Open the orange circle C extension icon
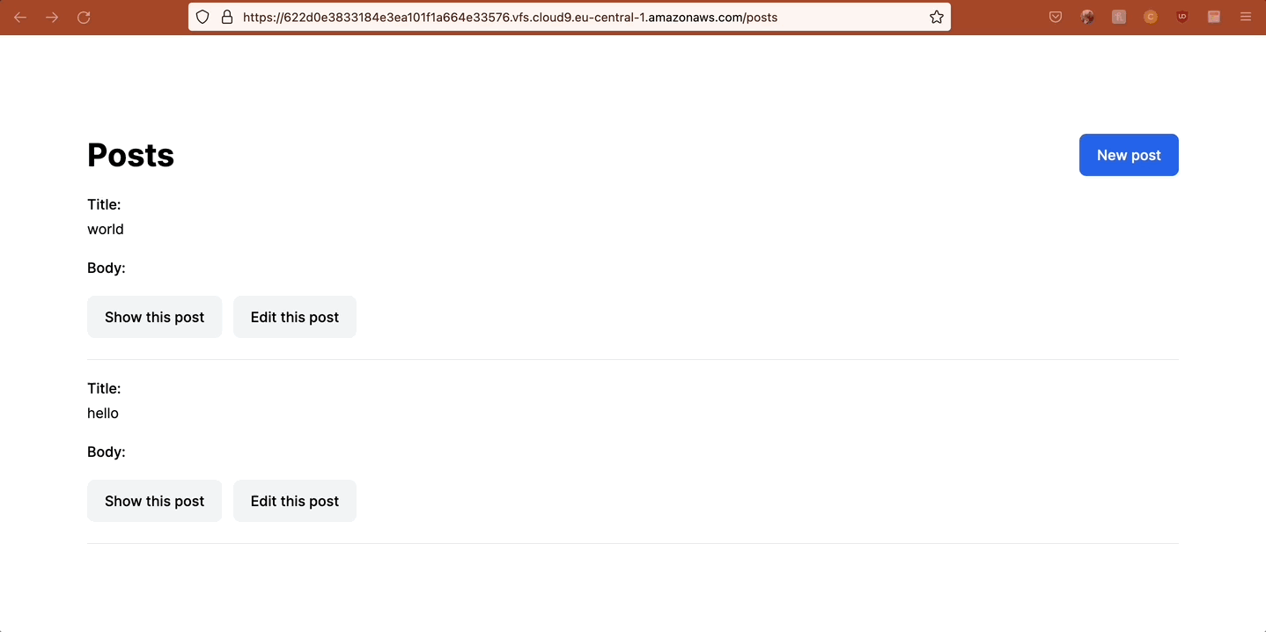Image resolution: width=1266 pixels, height=632 pixels. pos(1151,17)
